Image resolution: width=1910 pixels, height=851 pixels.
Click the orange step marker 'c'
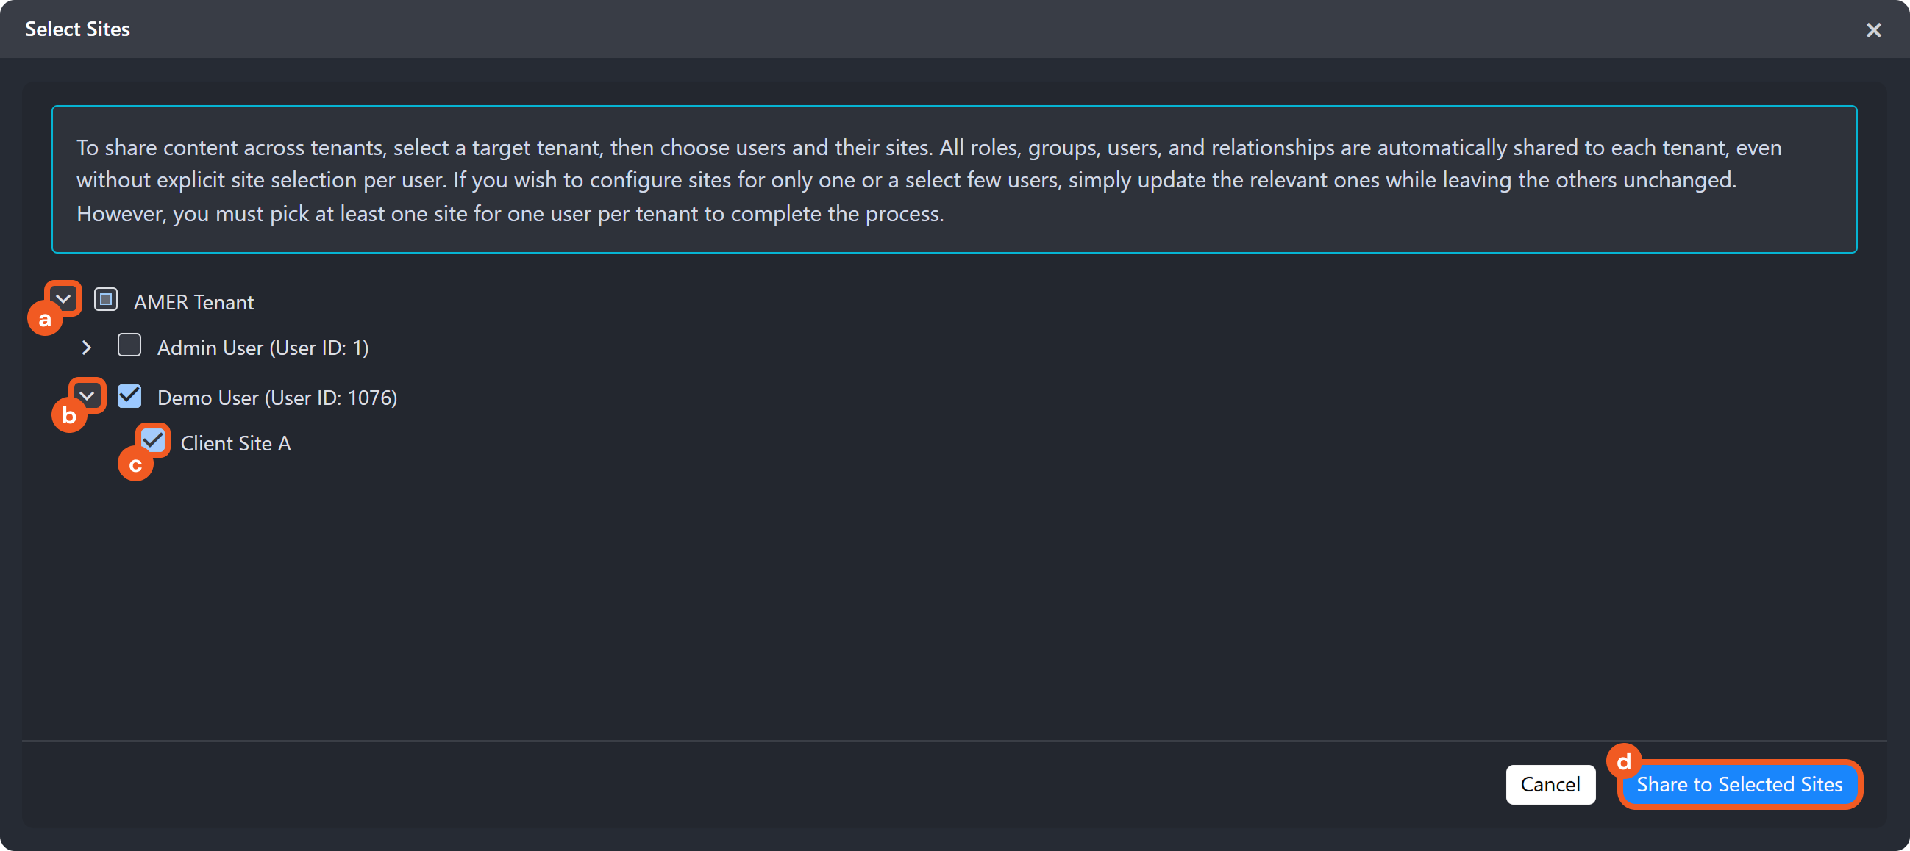click(135, 464)
